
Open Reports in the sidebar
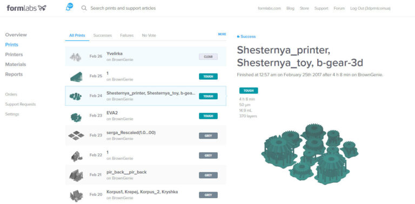click(x=14, y=74)
